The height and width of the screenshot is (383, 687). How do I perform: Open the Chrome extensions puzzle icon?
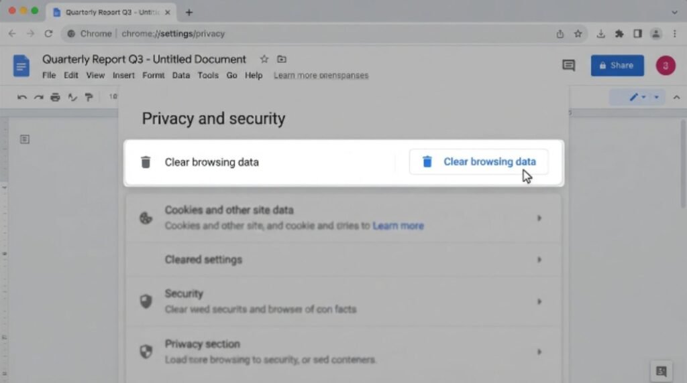point(619,33)
